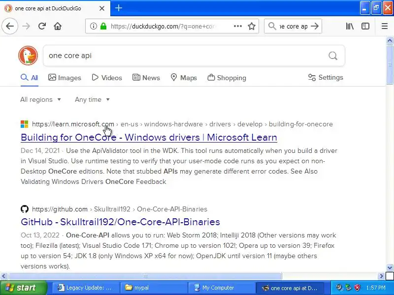Click the DuckDuckGo duck logo
This screenshot has height=295, width=394.
28,56
